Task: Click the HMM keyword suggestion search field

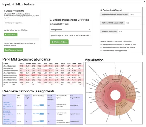Action: 21,23
